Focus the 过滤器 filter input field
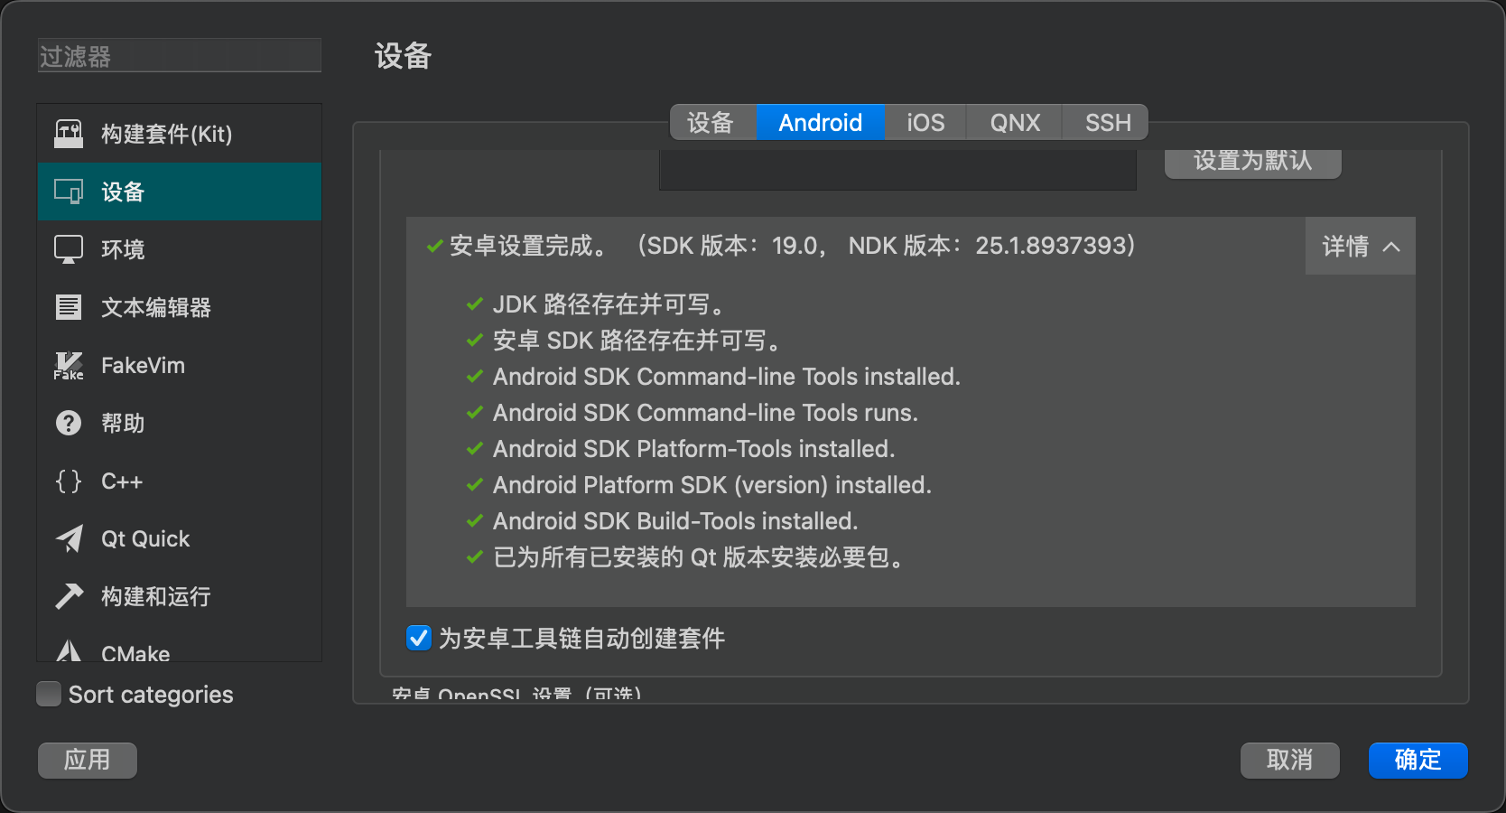1506x813 pixels. 180,55
